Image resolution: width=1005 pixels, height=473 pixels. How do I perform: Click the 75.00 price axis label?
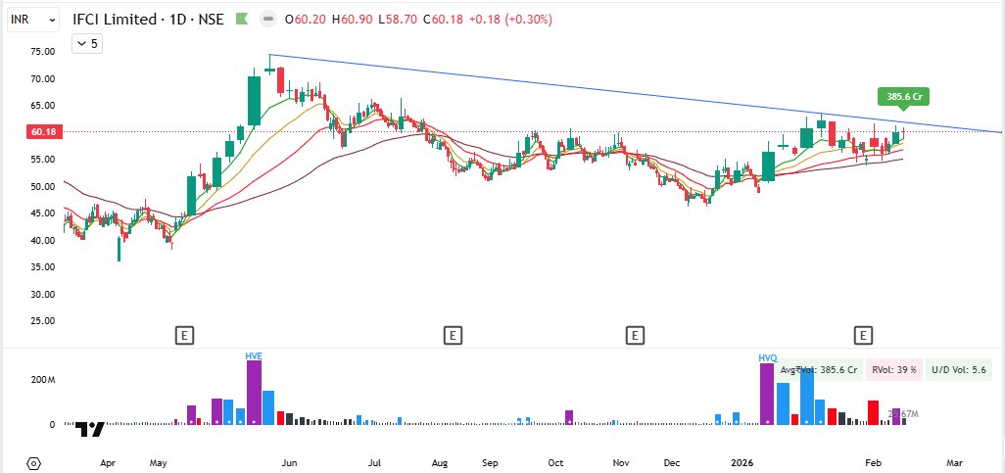point(43,52)
